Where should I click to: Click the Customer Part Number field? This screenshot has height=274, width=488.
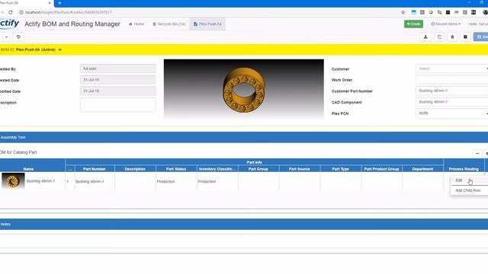pyautogui.click(x=452, y=91)
